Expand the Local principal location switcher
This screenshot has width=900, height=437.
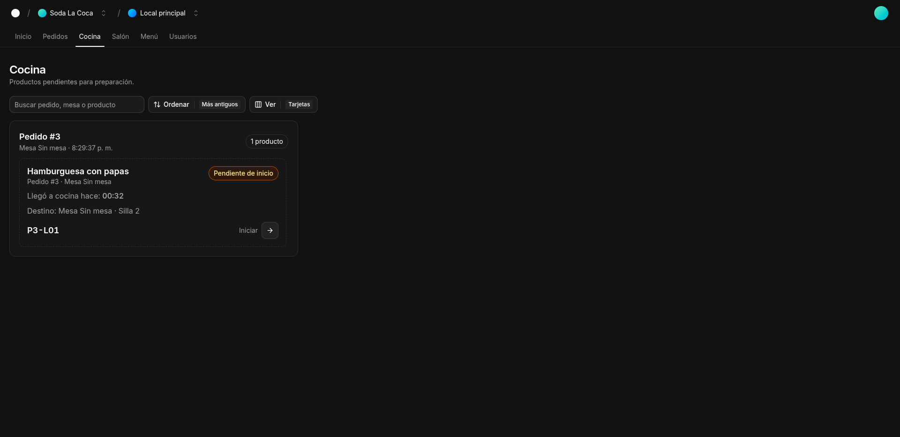point(196,13)
